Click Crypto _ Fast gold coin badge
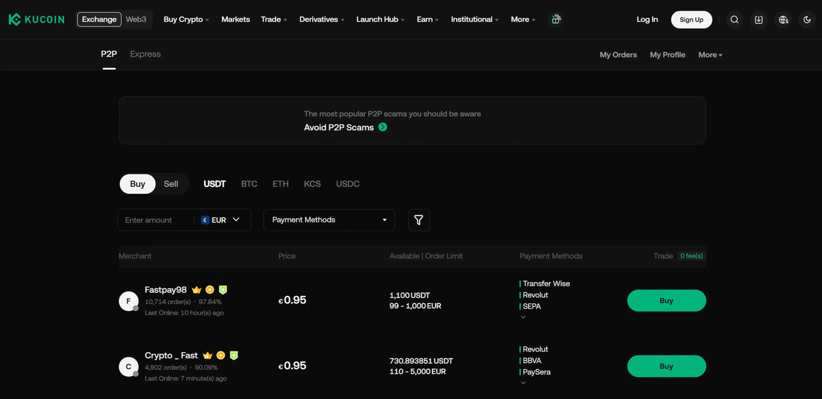Viewport: 822px width, 399px height. 221,355
